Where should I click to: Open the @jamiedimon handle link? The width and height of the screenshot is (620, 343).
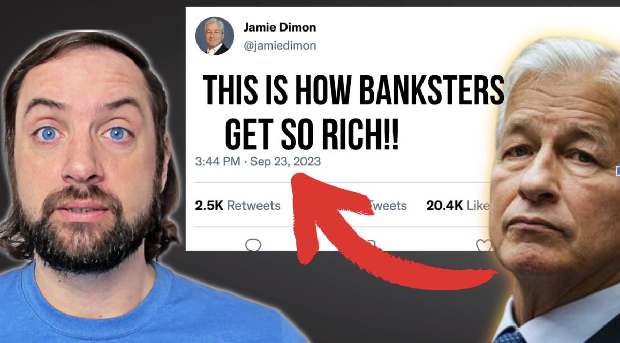click(x=280, y=46)
